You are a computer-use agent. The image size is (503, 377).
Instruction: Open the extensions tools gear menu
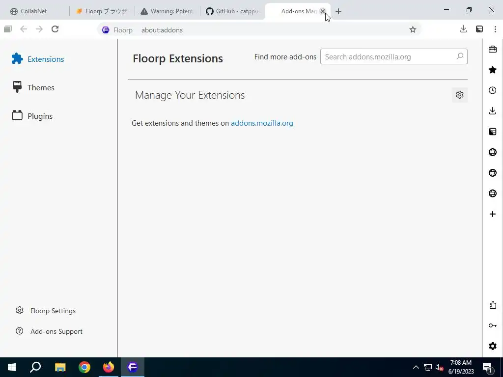coord(460,95)
